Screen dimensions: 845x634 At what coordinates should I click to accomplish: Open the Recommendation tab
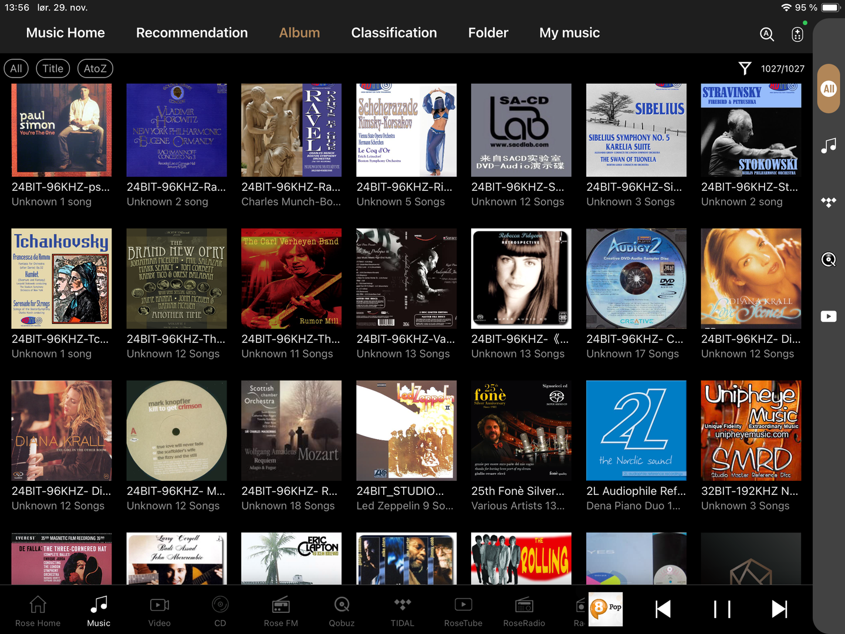tap(192, 33)
